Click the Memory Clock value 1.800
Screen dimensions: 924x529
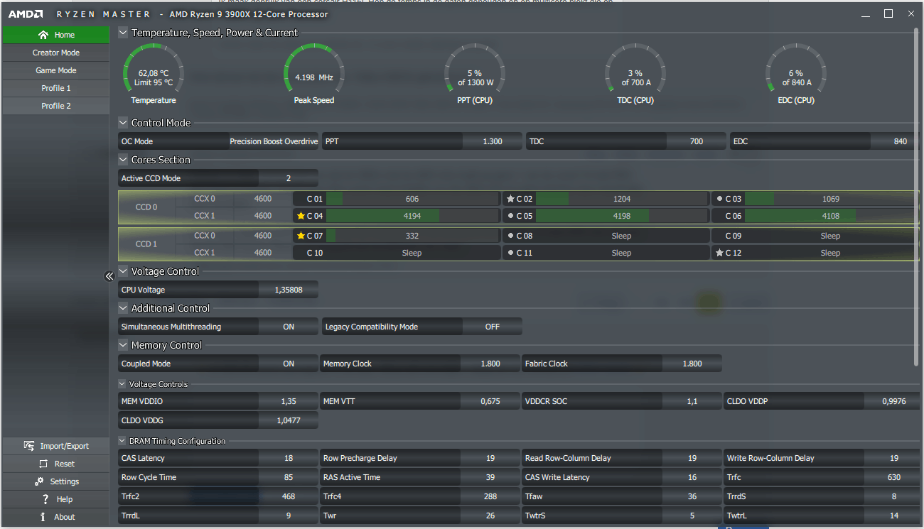coord(490,364)
